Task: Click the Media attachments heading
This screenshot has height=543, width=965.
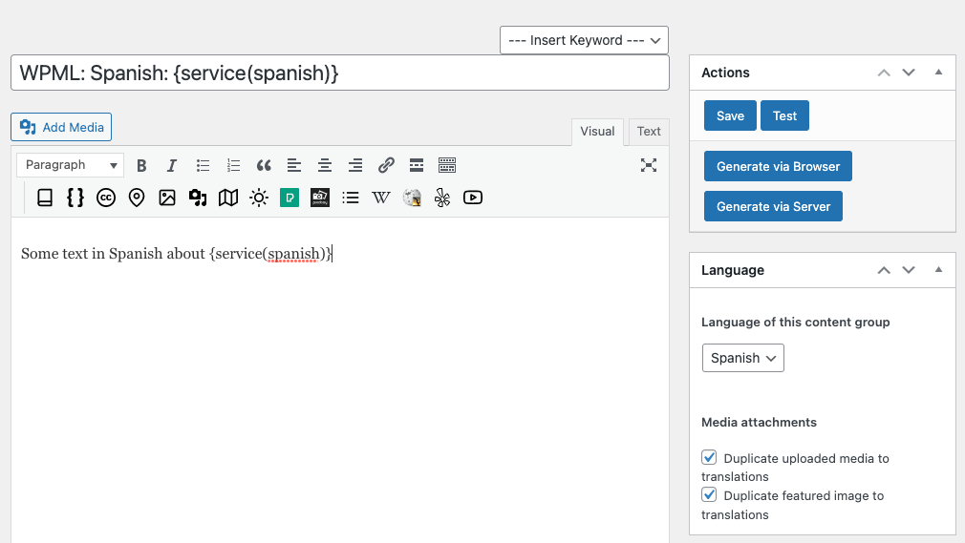Action: [x=759, y=423]
